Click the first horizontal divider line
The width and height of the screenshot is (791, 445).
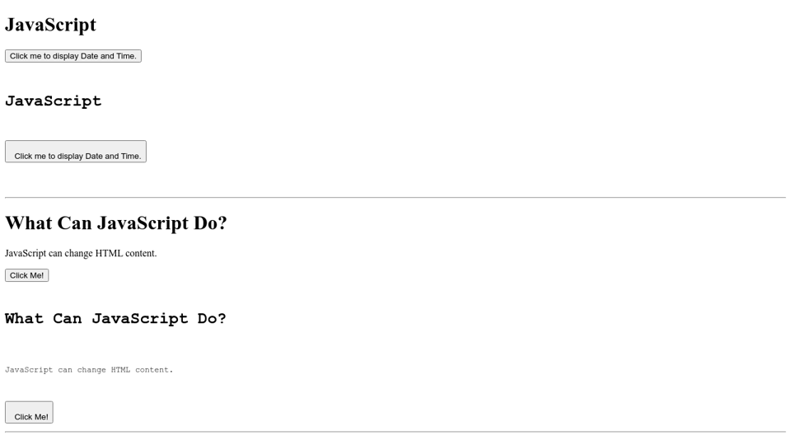pyautogui.click(x=395, y=198)
